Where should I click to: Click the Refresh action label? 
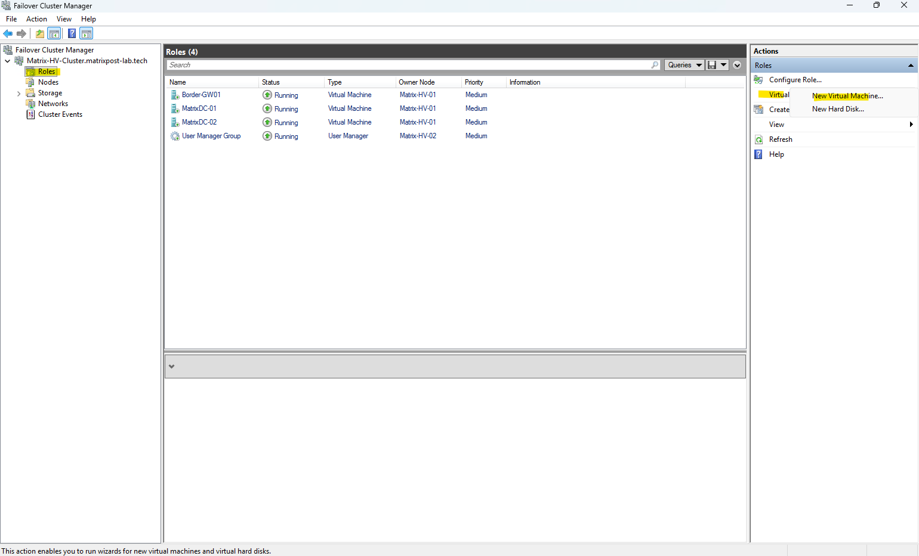781,139
